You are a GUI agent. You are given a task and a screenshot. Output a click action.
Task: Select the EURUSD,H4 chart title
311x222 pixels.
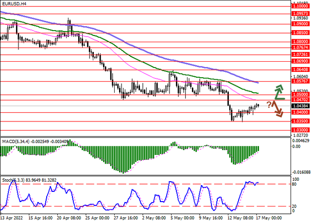click(14, 4)
